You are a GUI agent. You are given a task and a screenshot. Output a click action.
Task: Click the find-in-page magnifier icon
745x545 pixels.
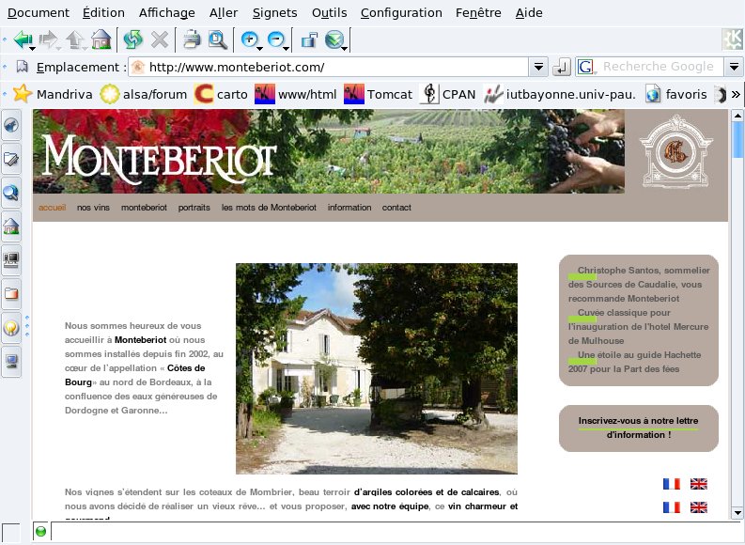(x=218, y=39)
